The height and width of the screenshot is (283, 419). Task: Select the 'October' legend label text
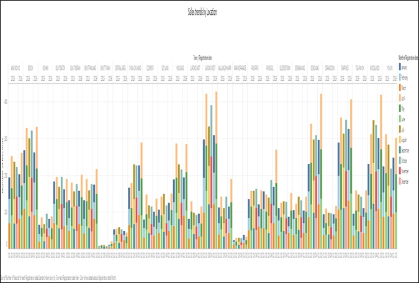click(x=404, y=161)
